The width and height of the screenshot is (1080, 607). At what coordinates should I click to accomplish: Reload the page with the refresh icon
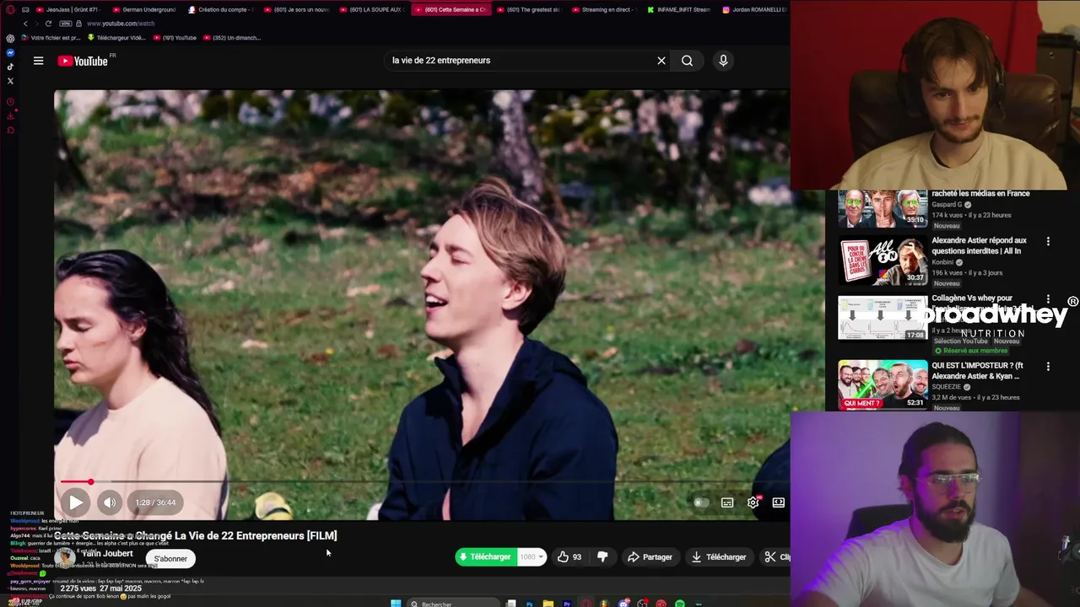48,24
